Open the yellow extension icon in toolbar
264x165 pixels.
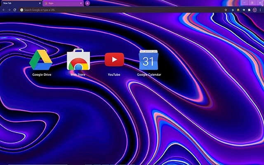(x=238, y=10)
